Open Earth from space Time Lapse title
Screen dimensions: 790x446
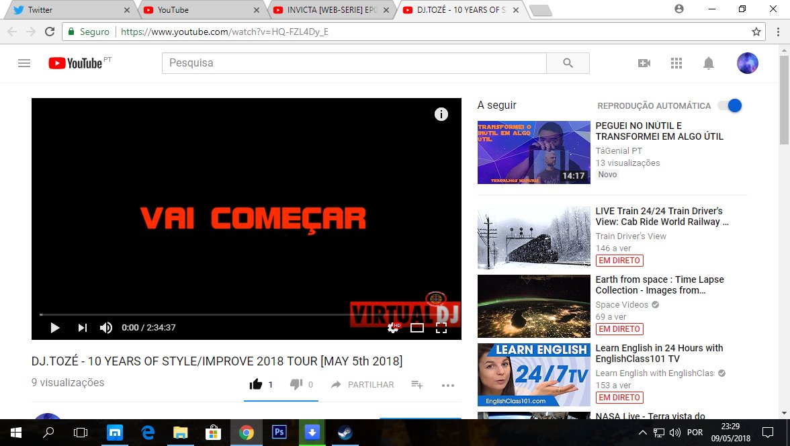pyautogui.click(x=660, y=285)
